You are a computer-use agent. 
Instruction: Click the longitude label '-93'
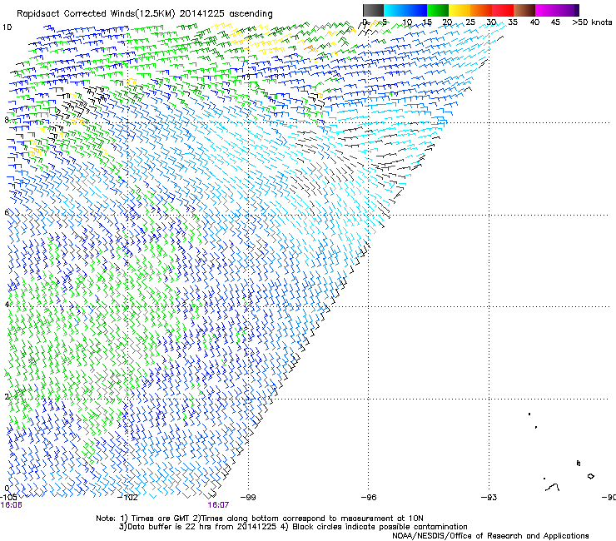pos(489,498)
